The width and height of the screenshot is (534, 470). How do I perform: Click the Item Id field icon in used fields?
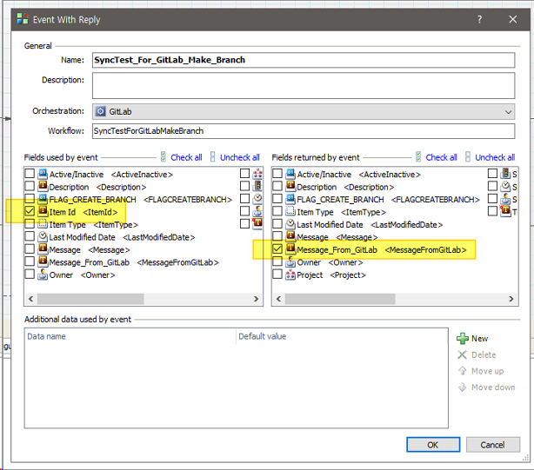pyautogui.click(x=43, y=212)
